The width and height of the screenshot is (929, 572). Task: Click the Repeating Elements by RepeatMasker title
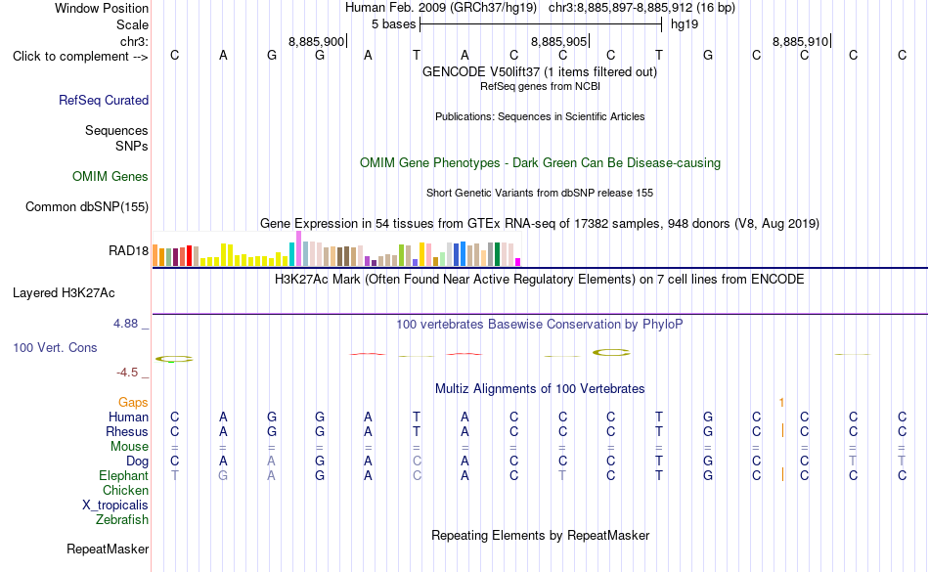coord(541,535)
